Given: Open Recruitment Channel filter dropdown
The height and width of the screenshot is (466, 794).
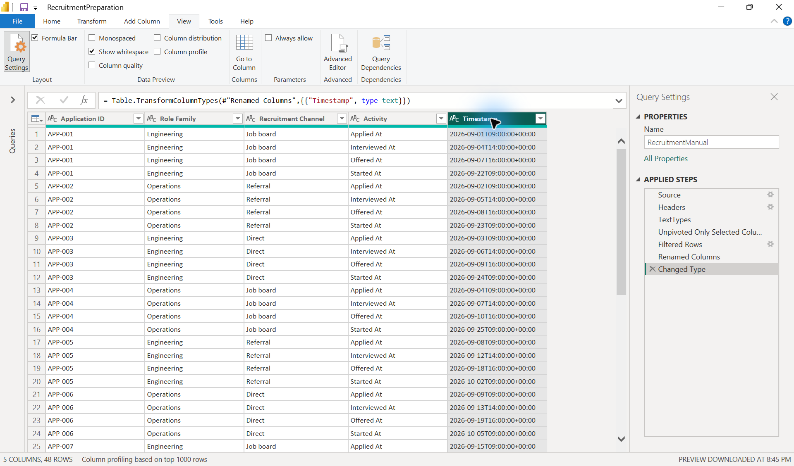Looking at the screenshot, I should [342, 119].
